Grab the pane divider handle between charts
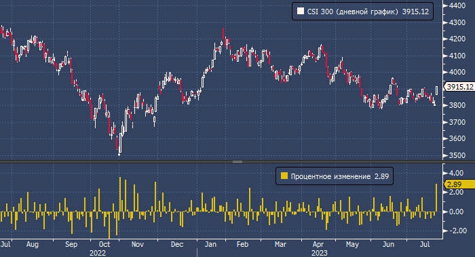Screen dimensions: 475x257 pyautogui.click(x=237, y=161)
